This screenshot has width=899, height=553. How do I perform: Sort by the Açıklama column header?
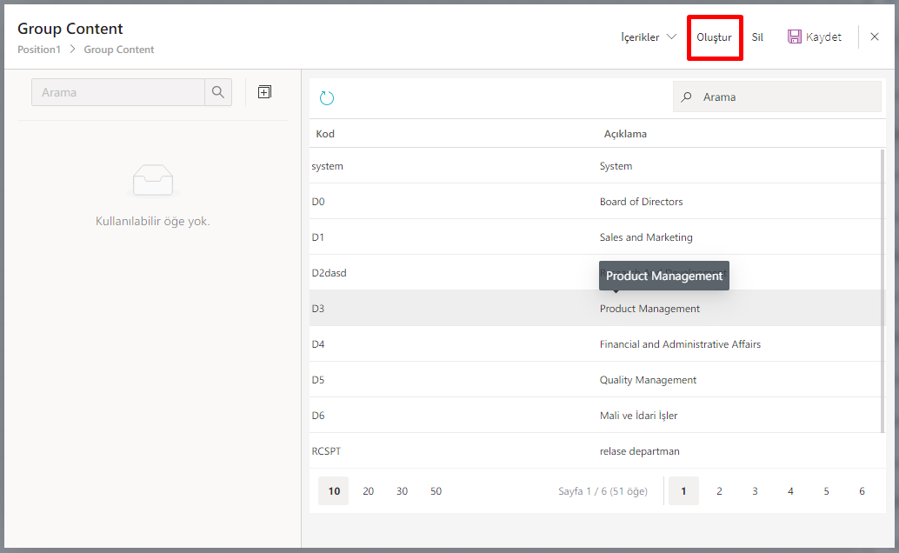[625, 134]
